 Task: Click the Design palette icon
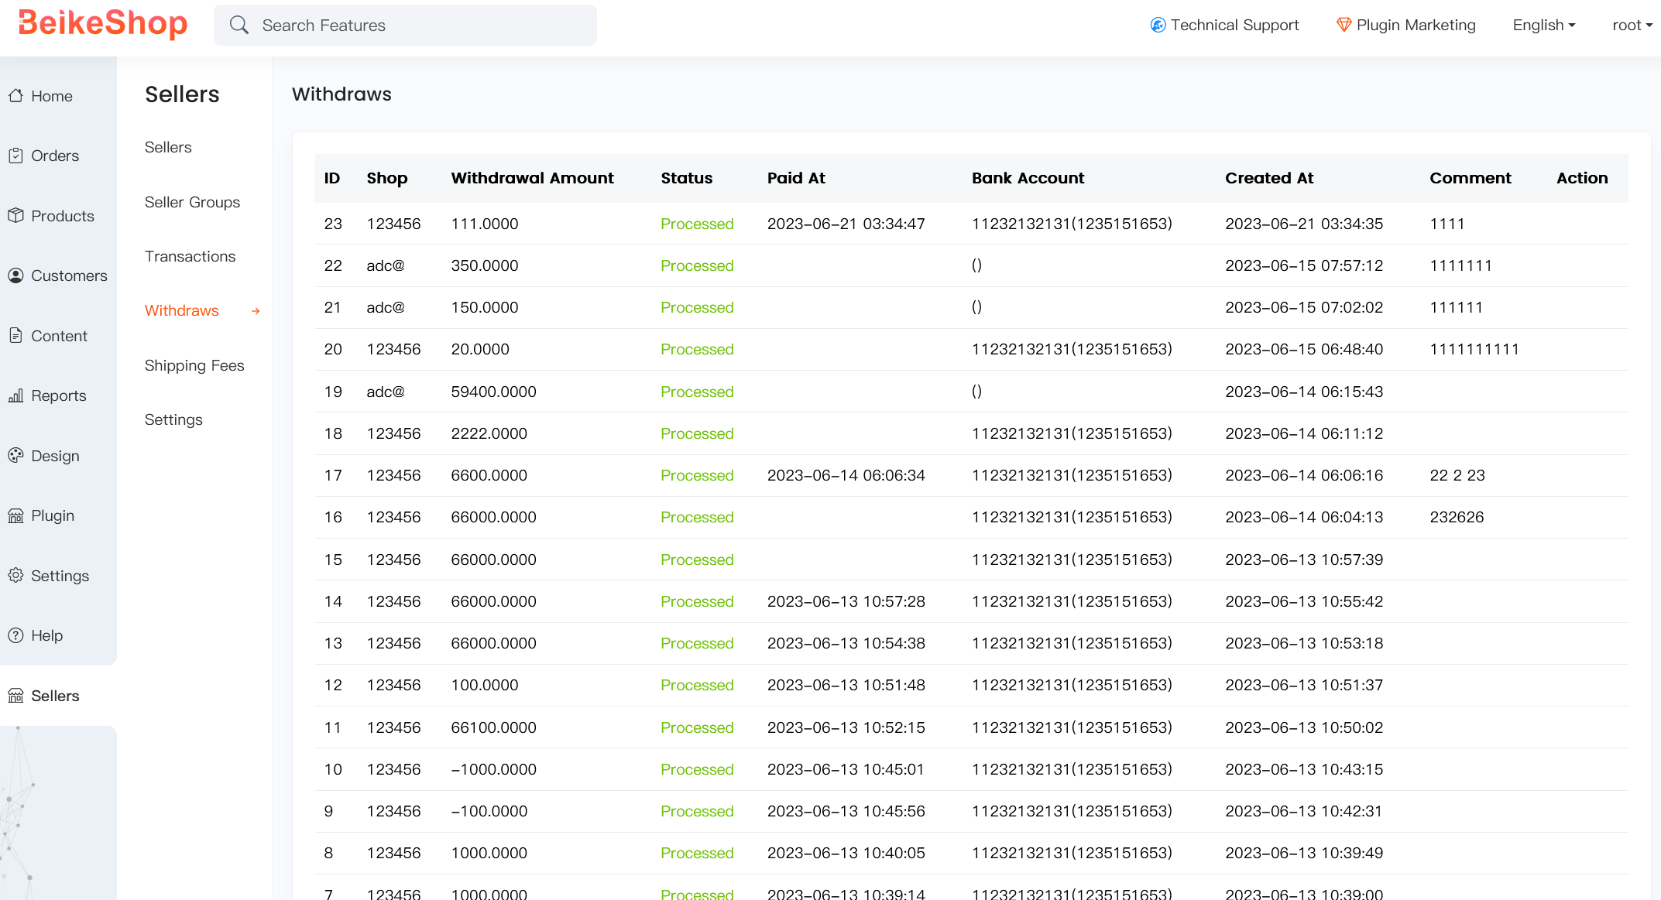pyautogui.click(x=15, y=456)
